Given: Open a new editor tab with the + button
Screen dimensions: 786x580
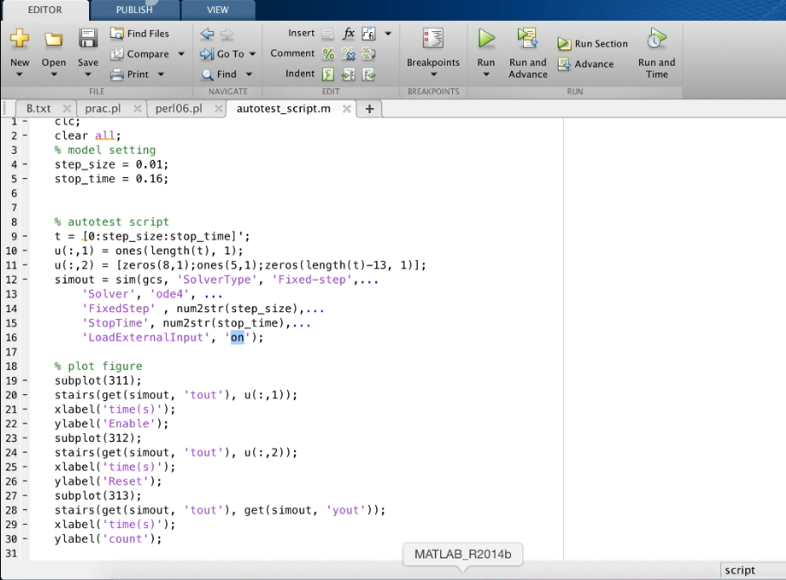Looking at the screenshot, I should pos(369,110).
